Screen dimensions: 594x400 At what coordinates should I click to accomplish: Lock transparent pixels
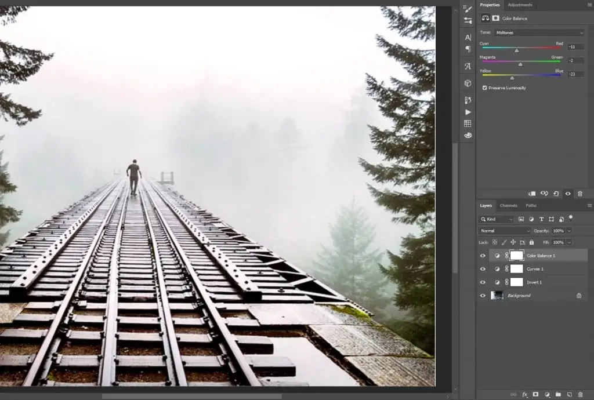click(x=495, y=242)
